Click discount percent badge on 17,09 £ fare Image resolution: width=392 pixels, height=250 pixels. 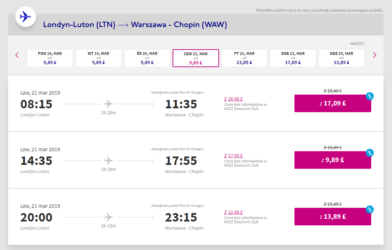click(x=369, y=96)
